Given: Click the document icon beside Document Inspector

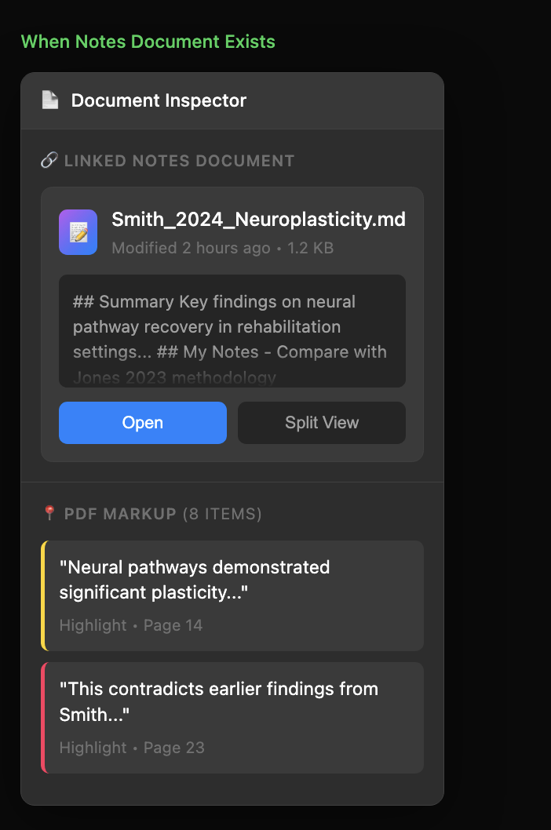Looking at the screenshot, I should click(x=50, y=100).
